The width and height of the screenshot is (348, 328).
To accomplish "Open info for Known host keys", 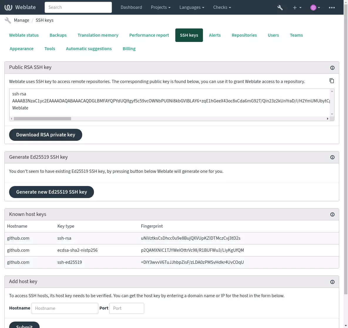I will (x=332, y=214).
